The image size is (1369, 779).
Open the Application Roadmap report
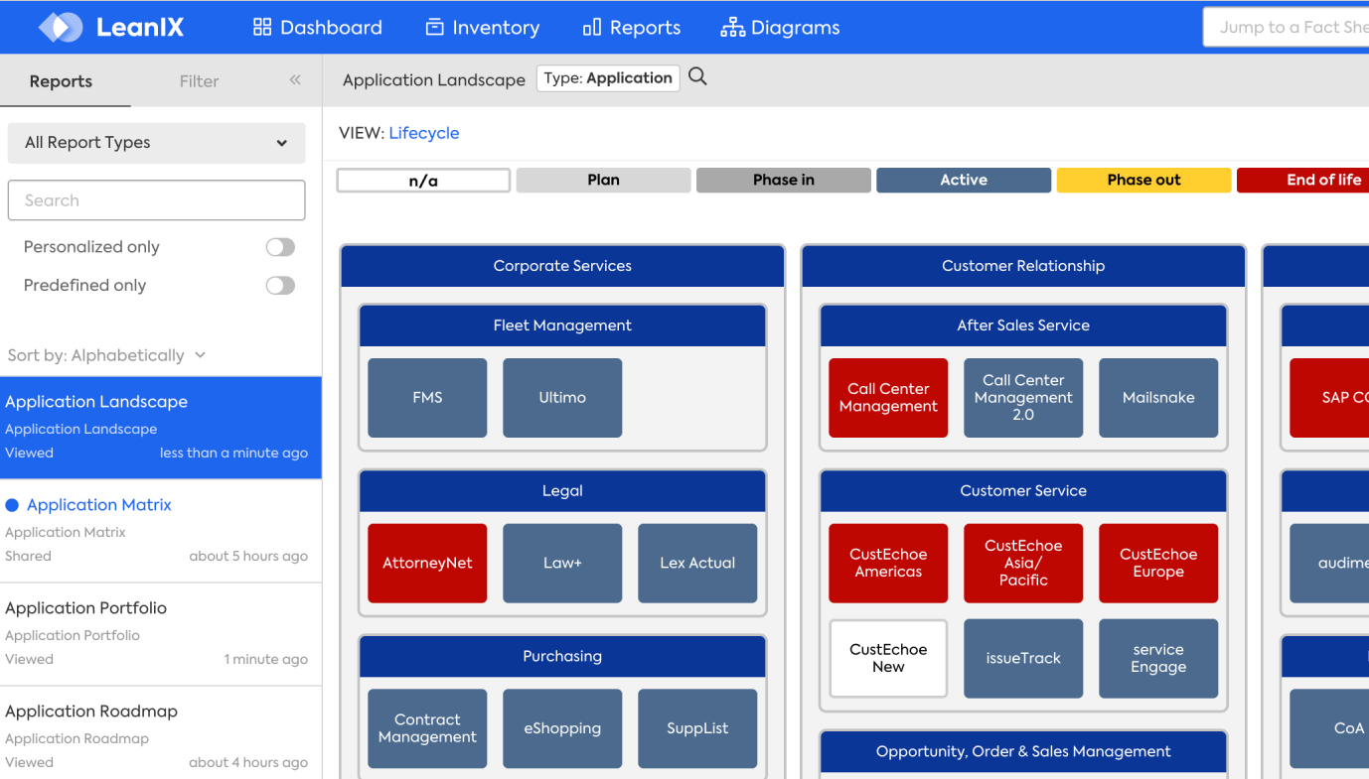point(161,734)
